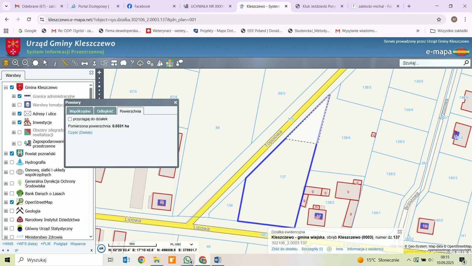Viewport: 472px width, 266px height.
Task: Expand the Hydrografia tree node
Action: pos(6,162)
